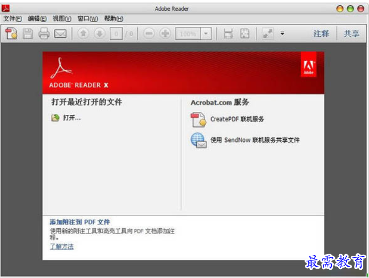The height and width of the screenshot is (278, 369).
Task: Zoom out with the minus button
Action: pos(149,34)
